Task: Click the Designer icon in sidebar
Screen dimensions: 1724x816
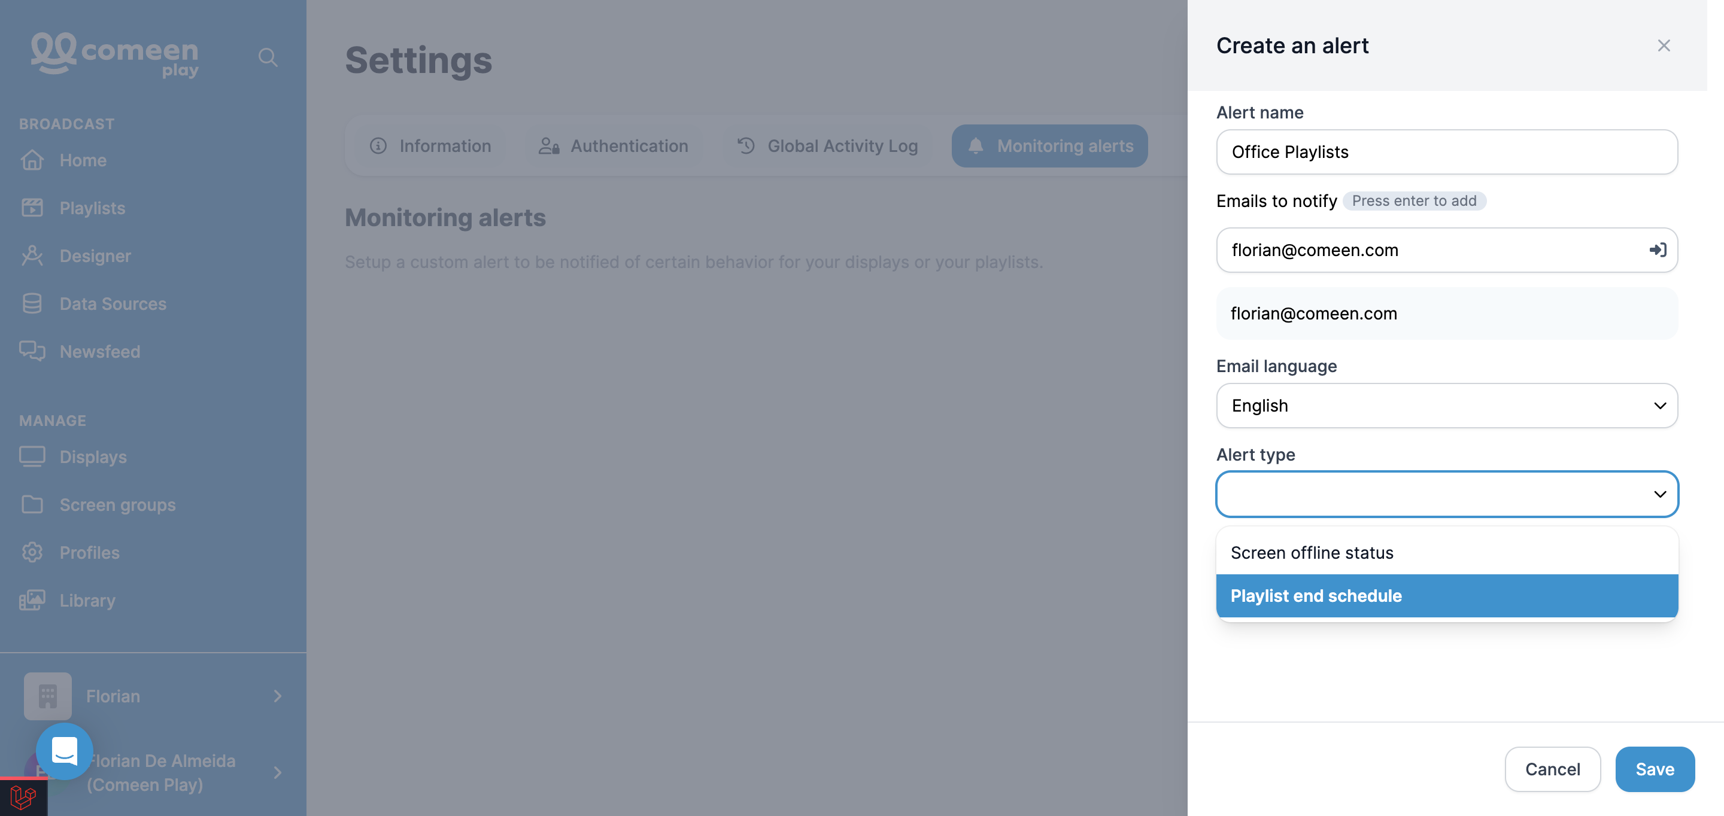Action: (32, 255)
